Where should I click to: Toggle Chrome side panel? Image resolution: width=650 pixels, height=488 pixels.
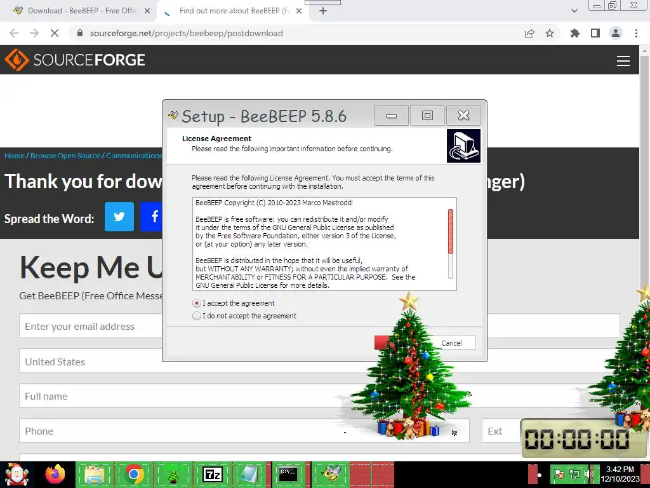coord(595,33)
